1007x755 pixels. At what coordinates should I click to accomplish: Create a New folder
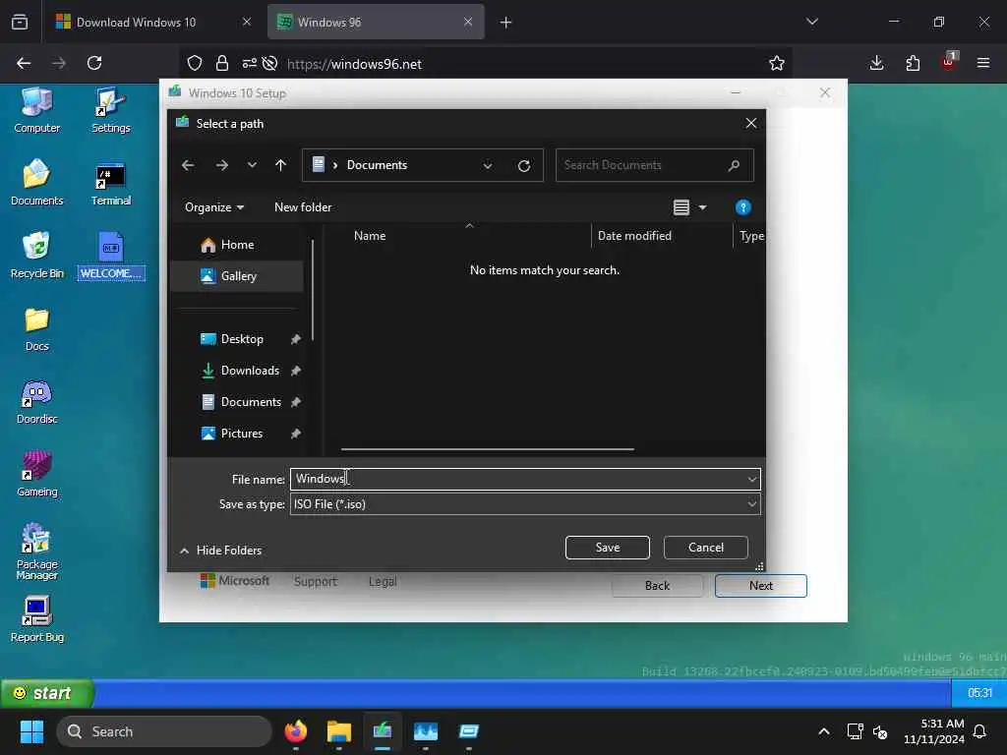pos(303,207)
